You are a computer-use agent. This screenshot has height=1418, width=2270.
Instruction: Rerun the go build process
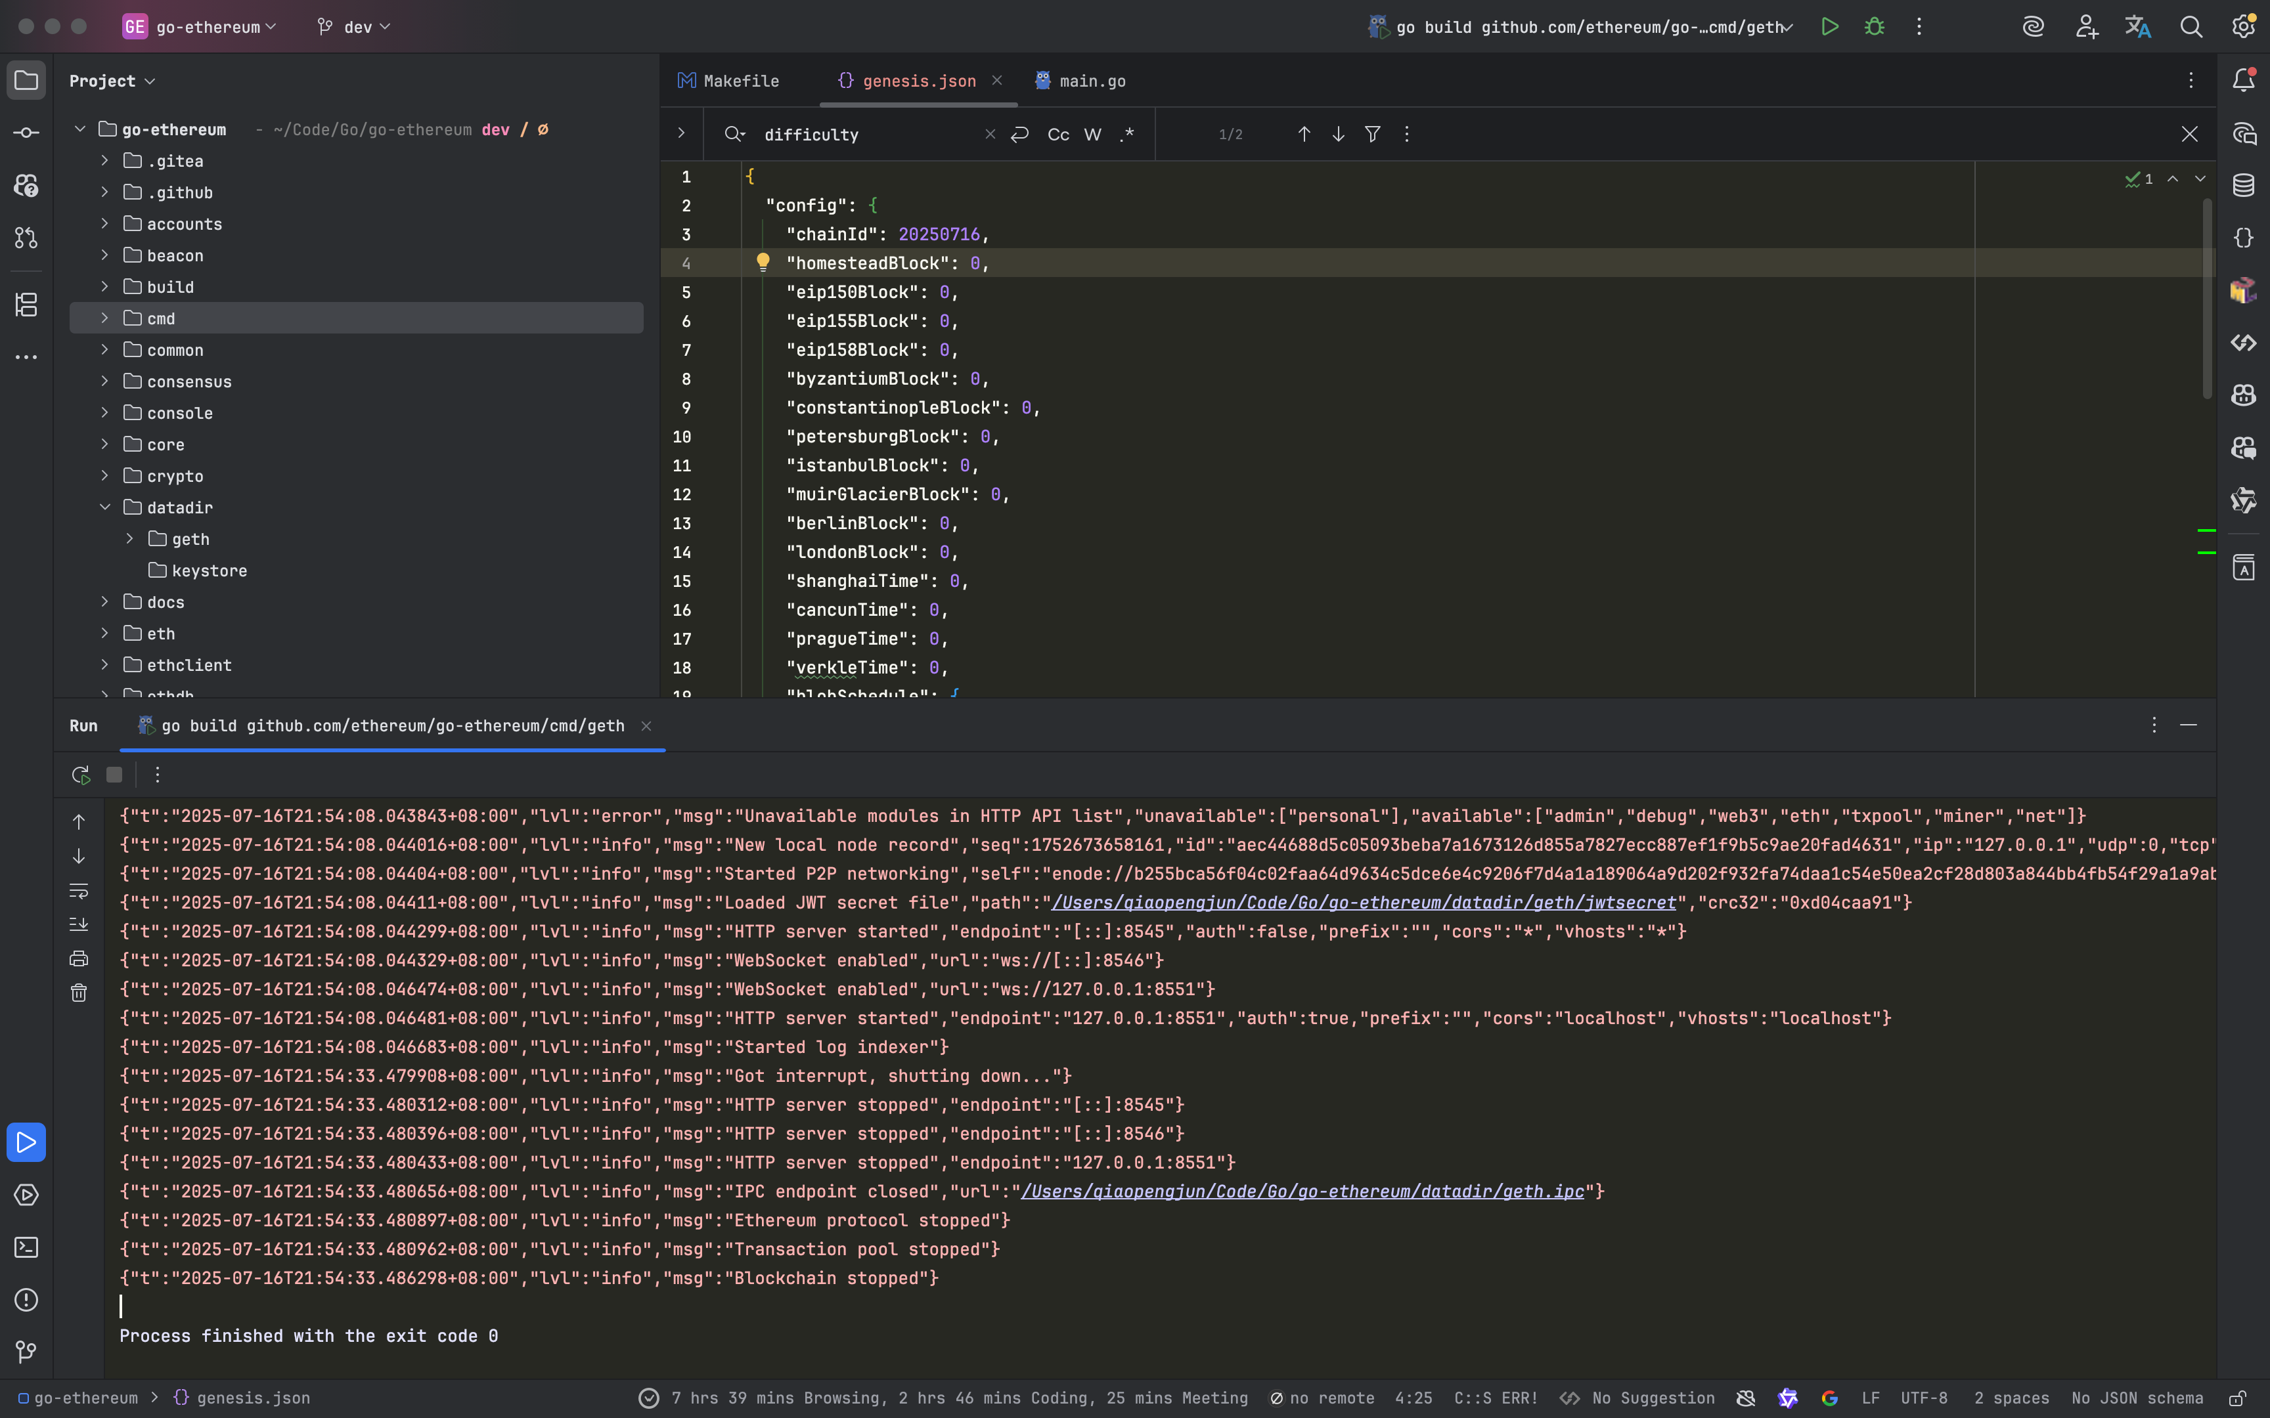[81, 775]
